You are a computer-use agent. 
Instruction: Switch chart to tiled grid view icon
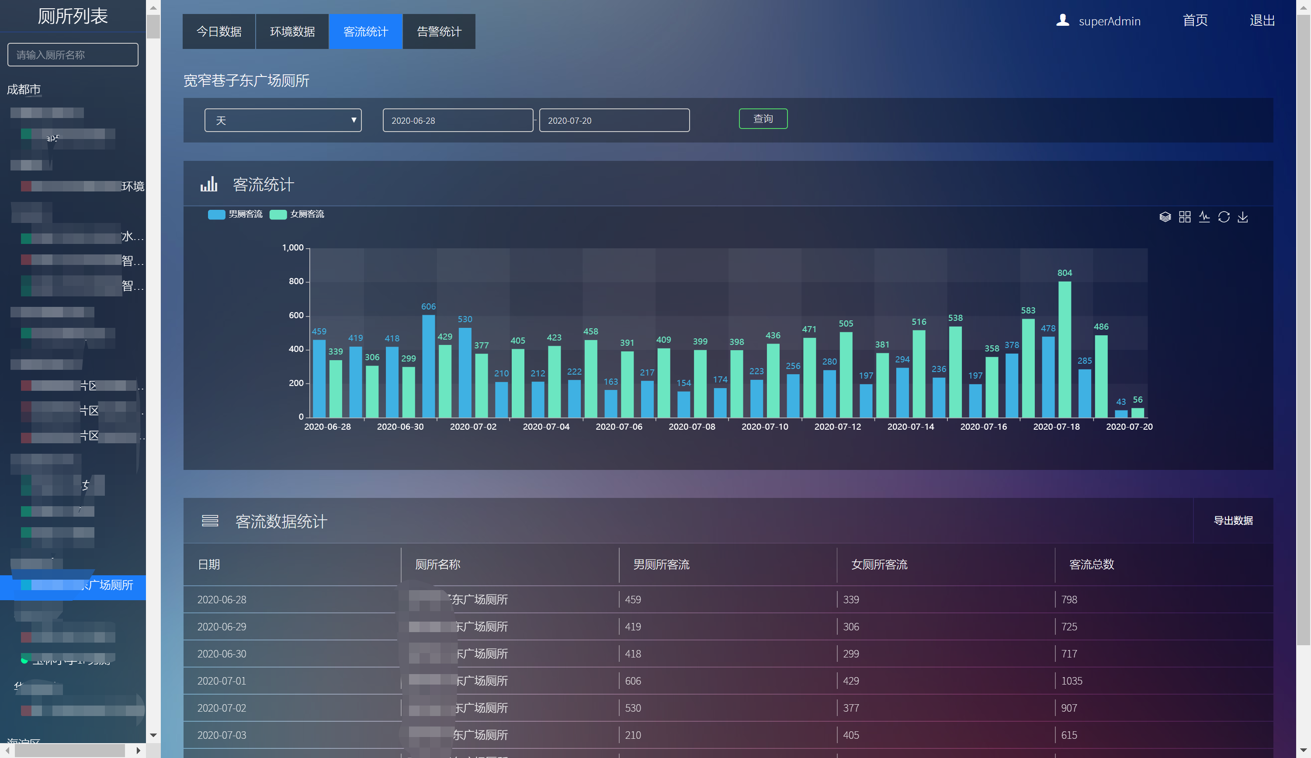click(x=1185, y=217)
